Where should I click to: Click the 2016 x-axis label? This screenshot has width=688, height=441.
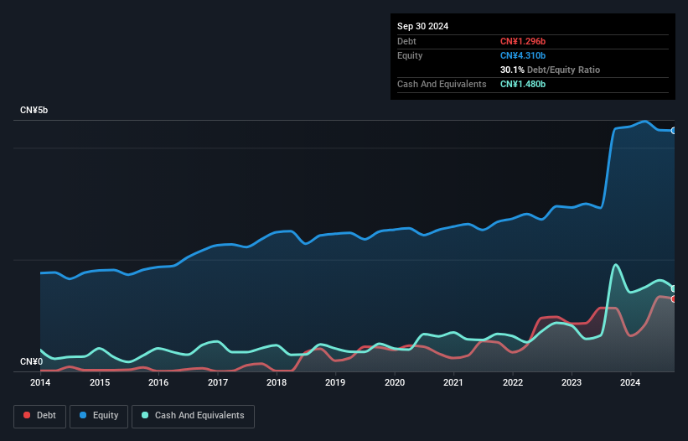pyautogui.click(x=158, y=382)
